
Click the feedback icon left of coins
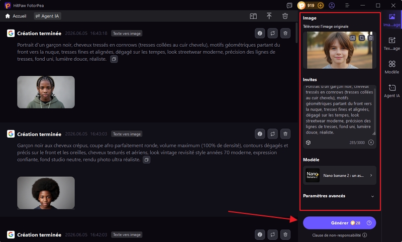pyautogui.click(x=289, y=6)
